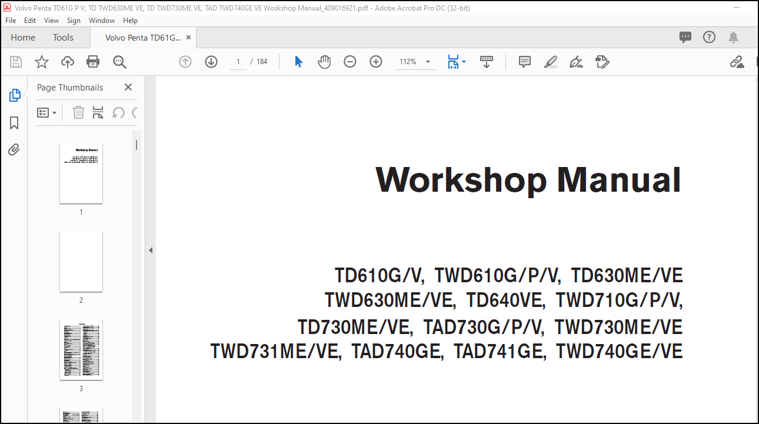
Task: Open the help question mark icon
Action: (x=710, y=38)
